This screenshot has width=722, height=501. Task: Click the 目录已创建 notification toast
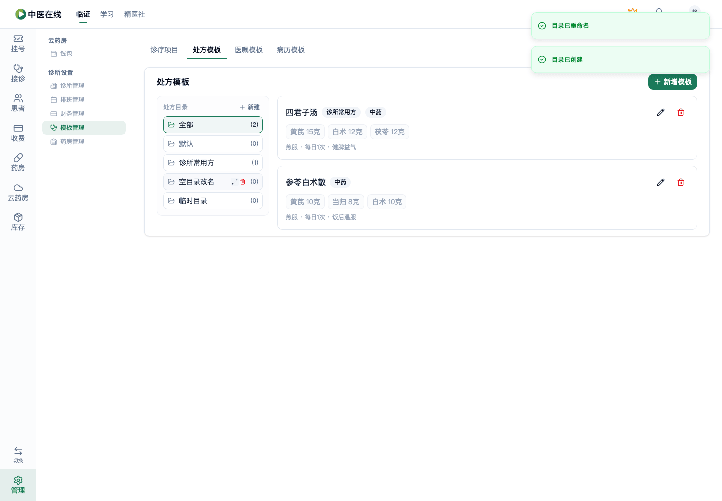[x=621, y=60]
